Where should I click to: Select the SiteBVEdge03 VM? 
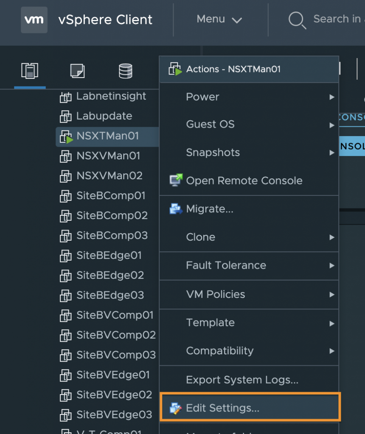click(x=114, y=415)
